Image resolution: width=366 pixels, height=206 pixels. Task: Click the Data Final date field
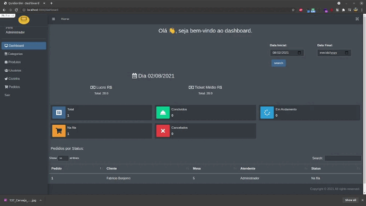coord(334,53)
